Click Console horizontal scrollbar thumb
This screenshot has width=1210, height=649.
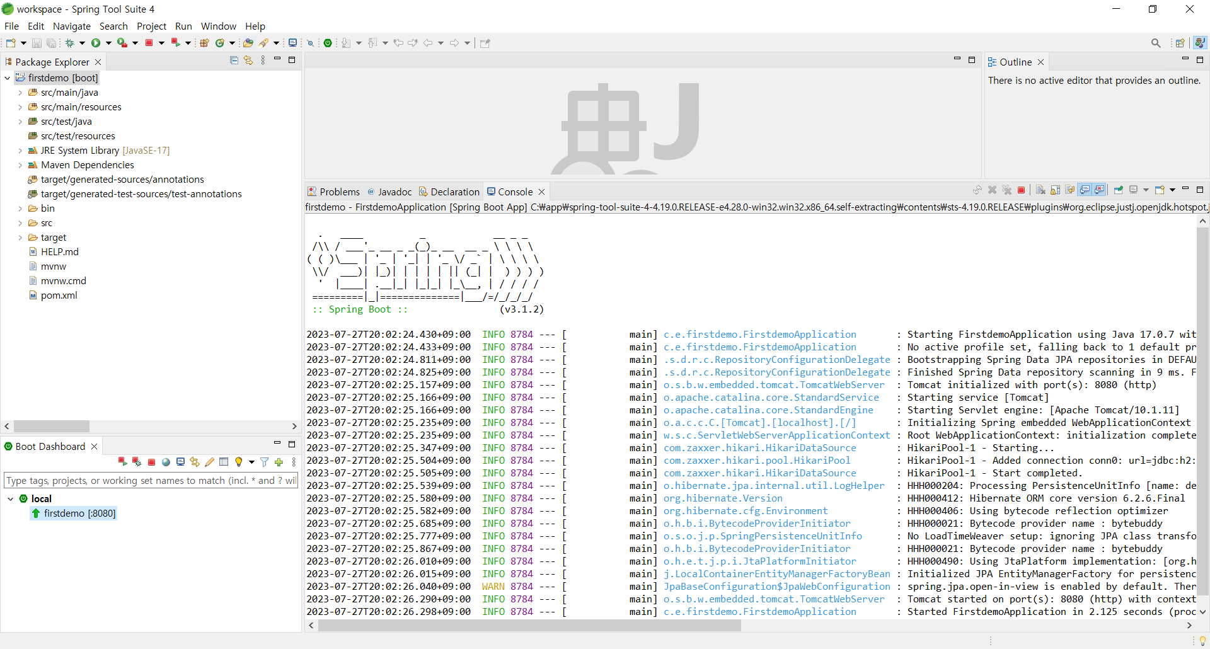529,626
